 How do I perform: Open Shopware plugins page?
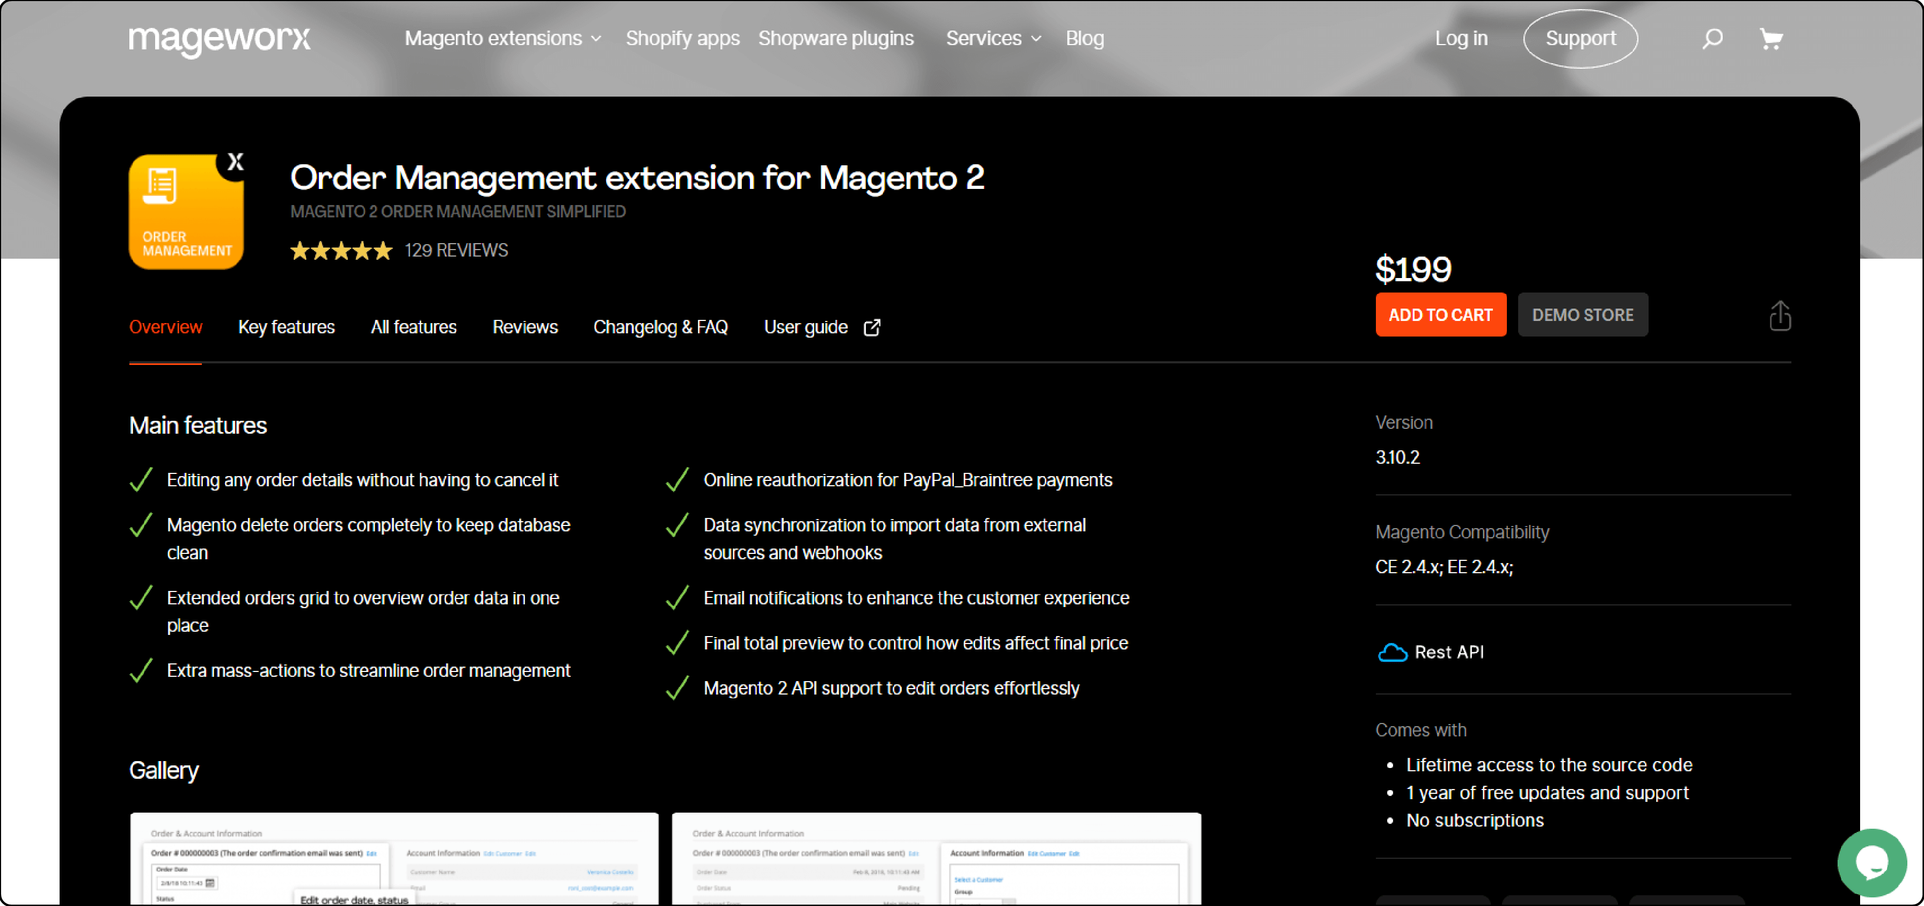pos(836,38)
